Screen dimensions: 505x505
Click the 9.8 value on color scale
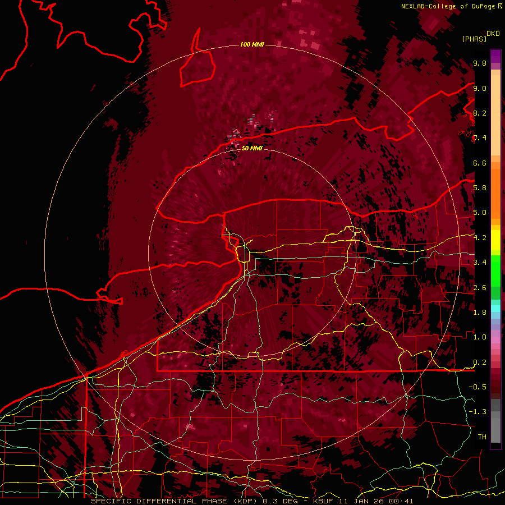(x=480, y=63)
